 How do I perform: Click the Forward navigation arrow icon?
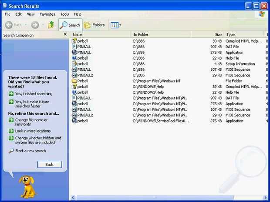(35, 25)
